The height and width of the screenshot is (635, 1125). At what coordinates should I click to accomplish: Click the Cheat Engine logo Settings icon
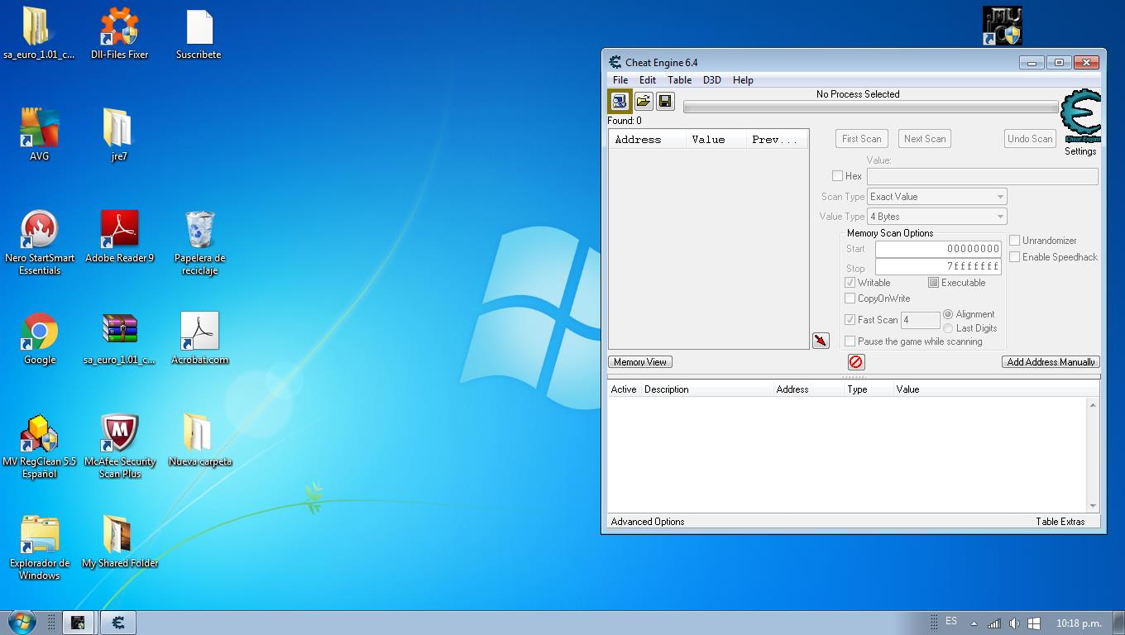[1080, 117]
